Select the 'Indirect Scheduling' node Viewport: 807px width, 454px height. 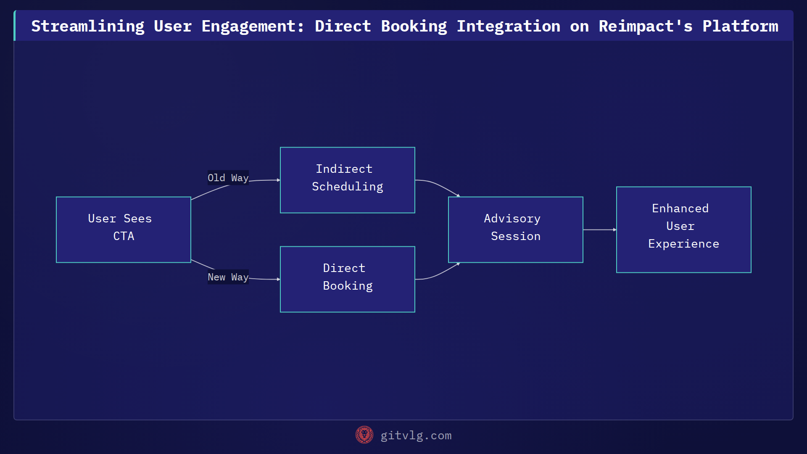click(x=348, y=180)
